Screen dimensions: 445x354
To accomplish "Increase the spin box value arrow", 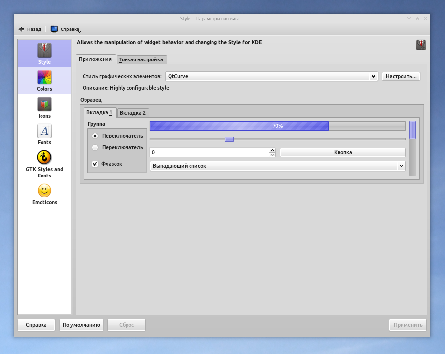I will 273,150.
